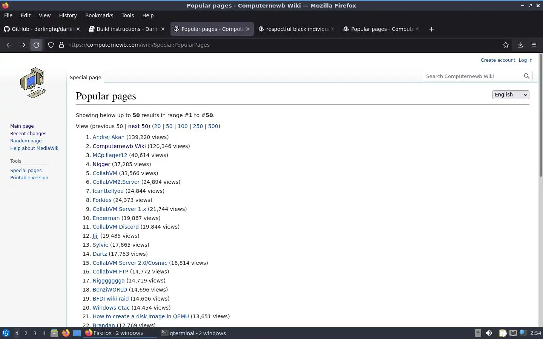The image size is (543, 339).
Task: Show desktop using taskbar icon
Action: 77,333
